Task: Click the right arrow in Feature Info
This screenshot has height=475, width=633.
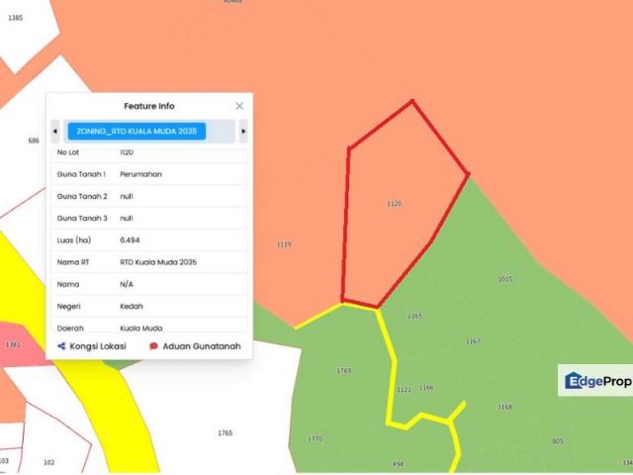Action: [x=243, y=131]
